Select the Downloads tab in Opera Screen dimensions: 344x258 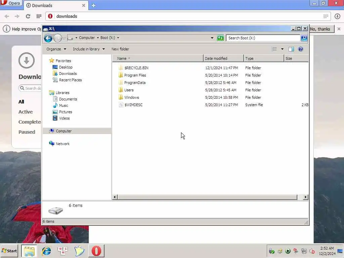[x=55, y=5]
